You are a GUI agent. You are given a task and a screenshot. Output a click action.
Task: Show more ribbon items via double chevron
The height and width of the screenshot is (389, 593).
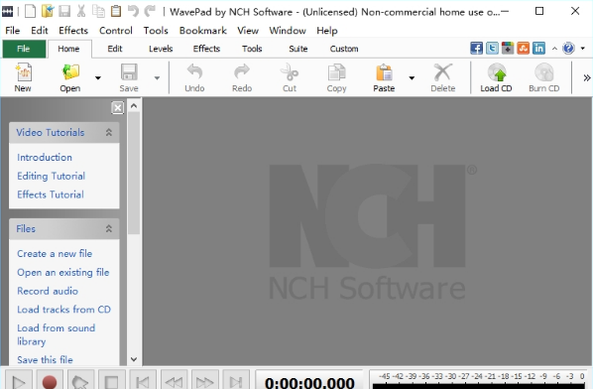[x=587, y=78]
